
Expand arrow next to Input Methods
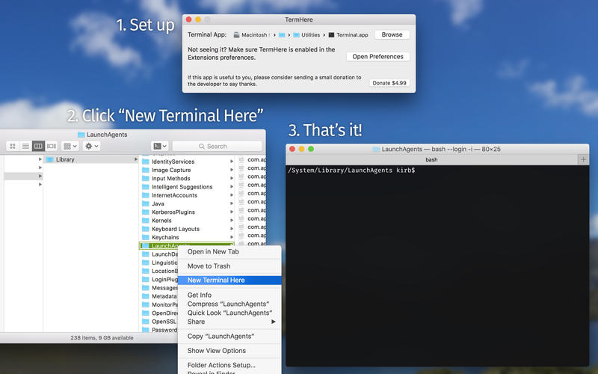(x=232, y=178)
